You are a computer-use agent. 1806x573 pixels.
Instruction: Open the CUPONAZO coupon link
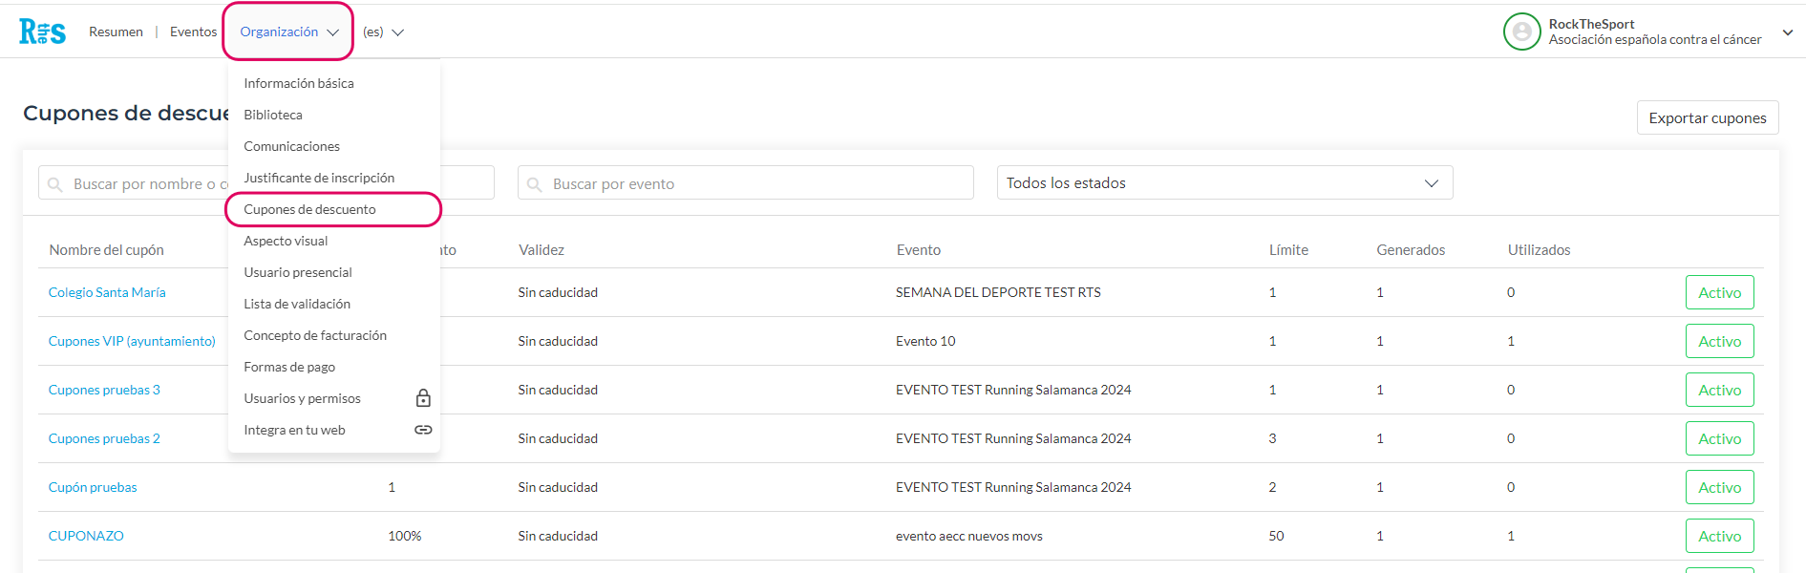[86, 536]
